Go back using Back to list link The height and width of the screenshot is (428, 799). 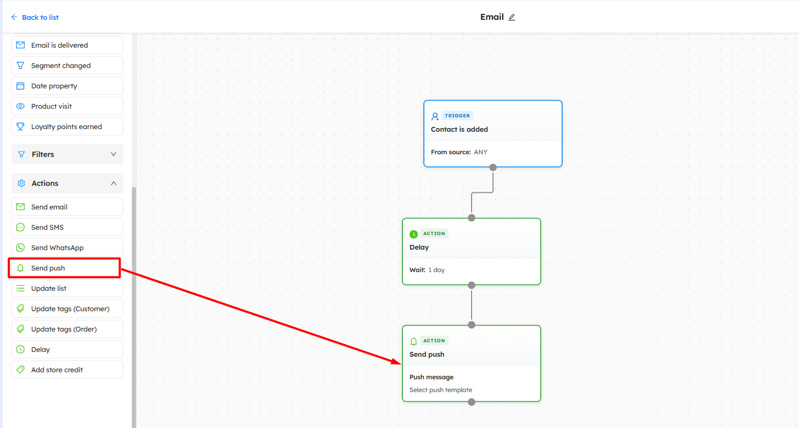35,17
